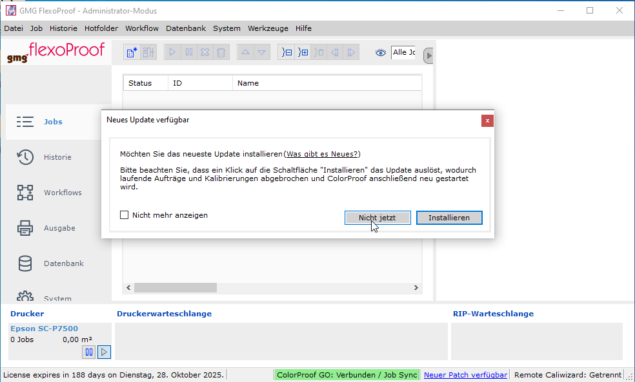This screenshot has width=635, height=382.
Task: Click the 'Installieren' button
Action: (449, 218)
